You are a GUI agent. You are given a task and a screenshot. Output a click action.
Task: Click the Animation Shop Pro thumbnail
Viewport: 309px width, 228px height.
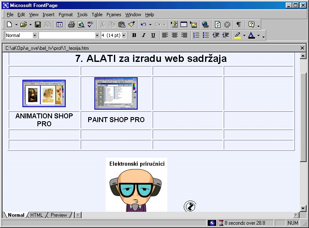tap(44, 93)
